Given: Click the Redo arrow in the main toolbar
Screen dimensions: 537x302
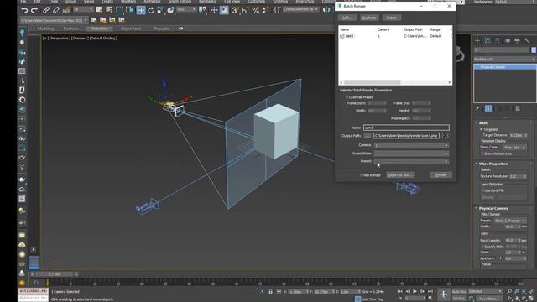Looking at the screenshot, I should (34, 10).
